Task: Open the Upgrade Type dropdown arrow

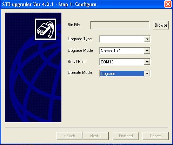Action: (147, 39)
